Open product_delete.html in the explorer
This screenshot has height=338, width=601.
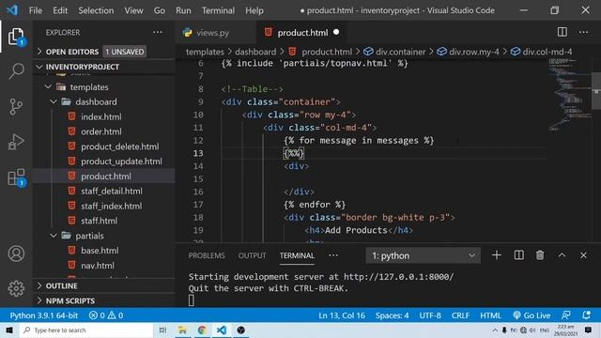pos(119,146)
